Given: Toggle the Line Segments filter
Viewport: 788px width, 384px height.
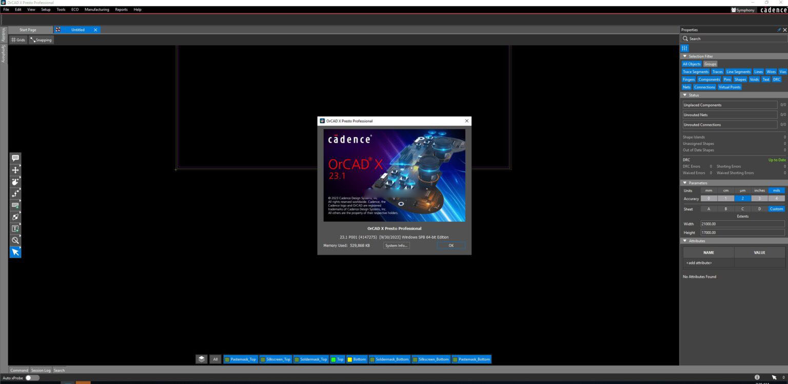Looking at the screenshot, I should click(x=738, y=72).
